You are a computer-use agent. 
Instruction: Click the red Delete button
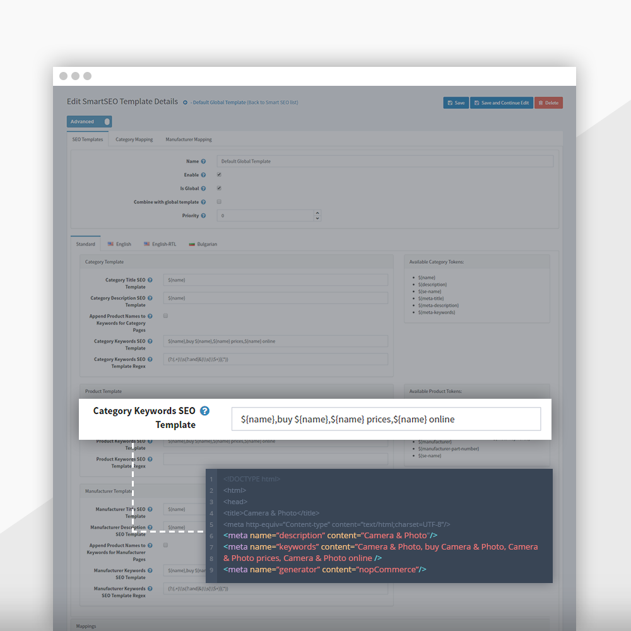click(x=548, y=103)
